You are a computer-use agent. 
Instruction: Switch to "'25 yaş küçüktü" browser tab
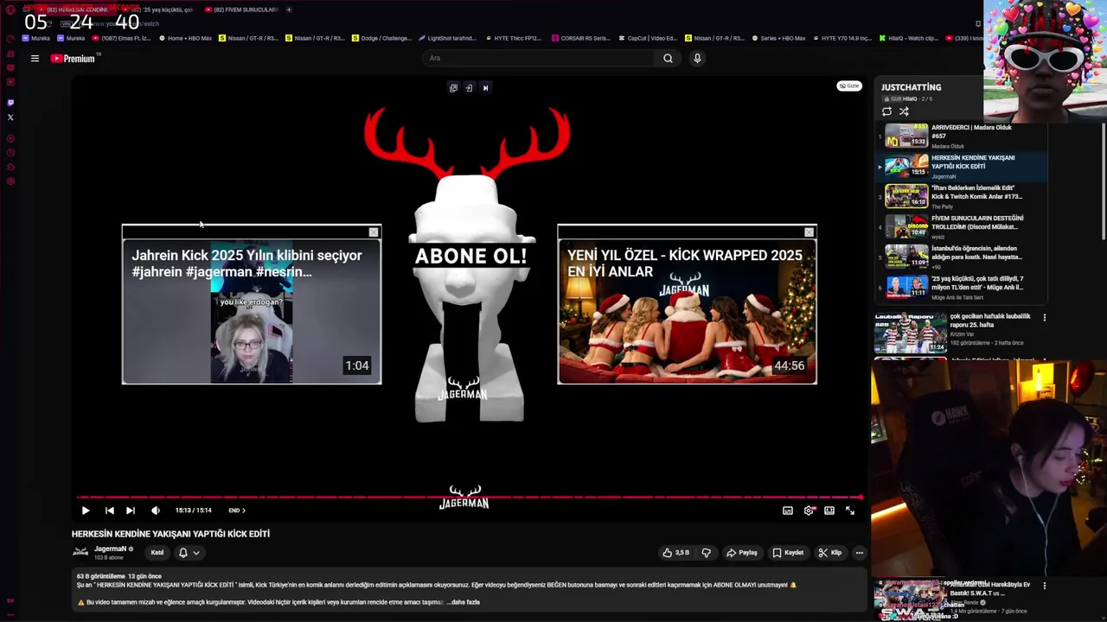click(161, 10)
